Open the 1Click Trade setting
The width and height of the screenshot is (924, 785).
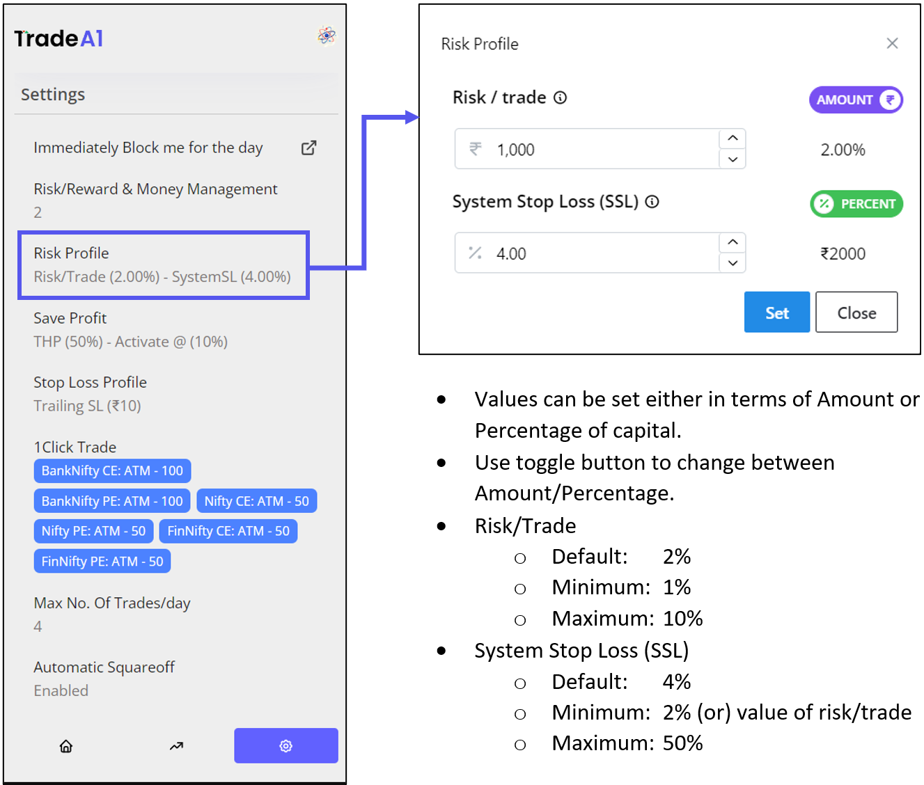tap(75, 447)
